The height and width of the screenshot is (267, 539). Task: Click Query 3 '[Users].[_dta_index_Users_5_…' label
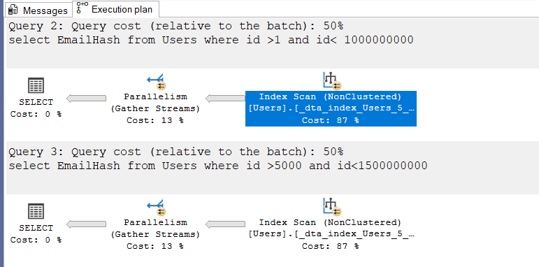tap(331, 234)
